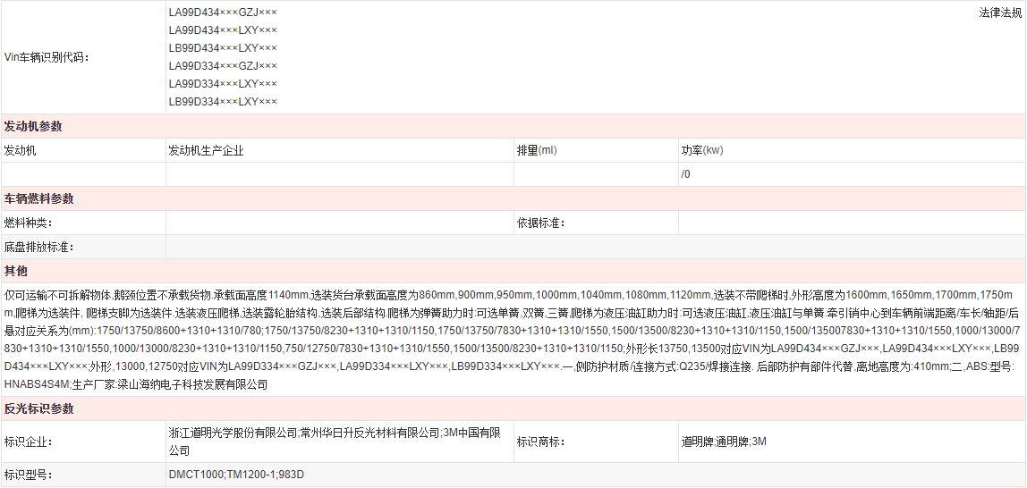
Task: Click the 燃料种类 label
Action: tap(29, 223)
